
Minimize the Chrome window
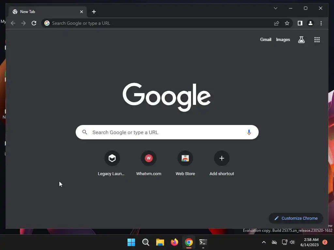[291, 8]
